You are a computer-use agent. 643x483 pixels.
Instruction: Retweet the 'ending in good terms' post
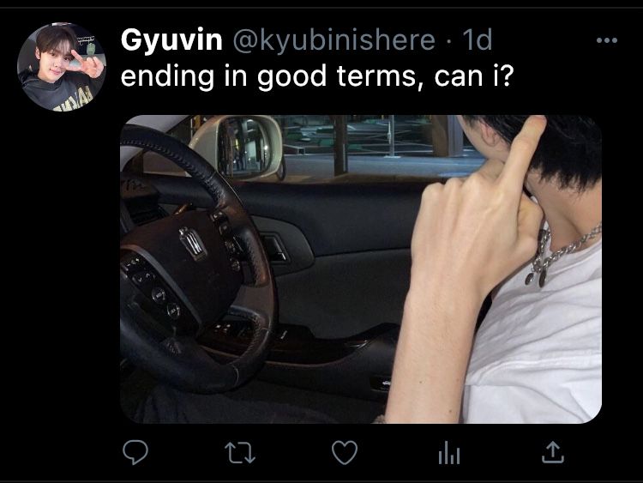click(240, 453)
